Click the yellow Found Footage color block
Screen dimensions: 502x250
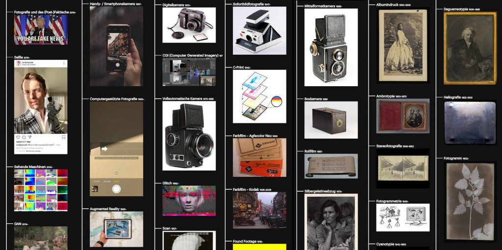[x=259, y=247]
